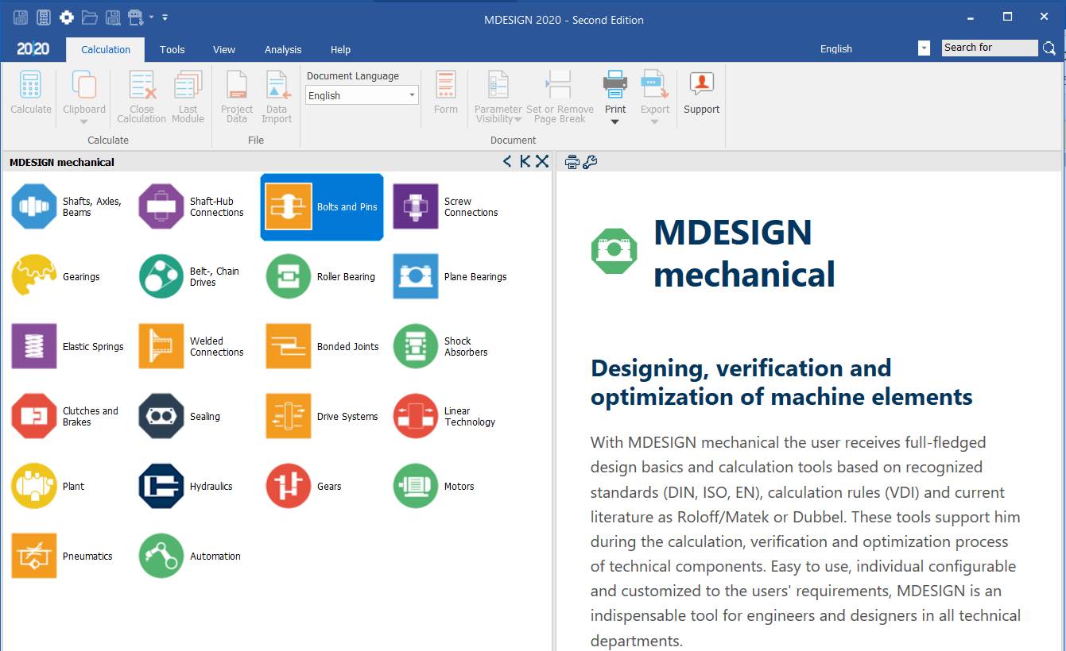Open the Sealing module
This screenshot has height=651, width=1066.
tap(180, 416)
